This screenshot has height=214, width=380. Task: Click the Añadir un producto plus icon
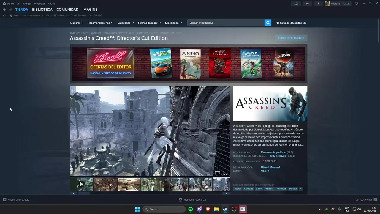4,200
